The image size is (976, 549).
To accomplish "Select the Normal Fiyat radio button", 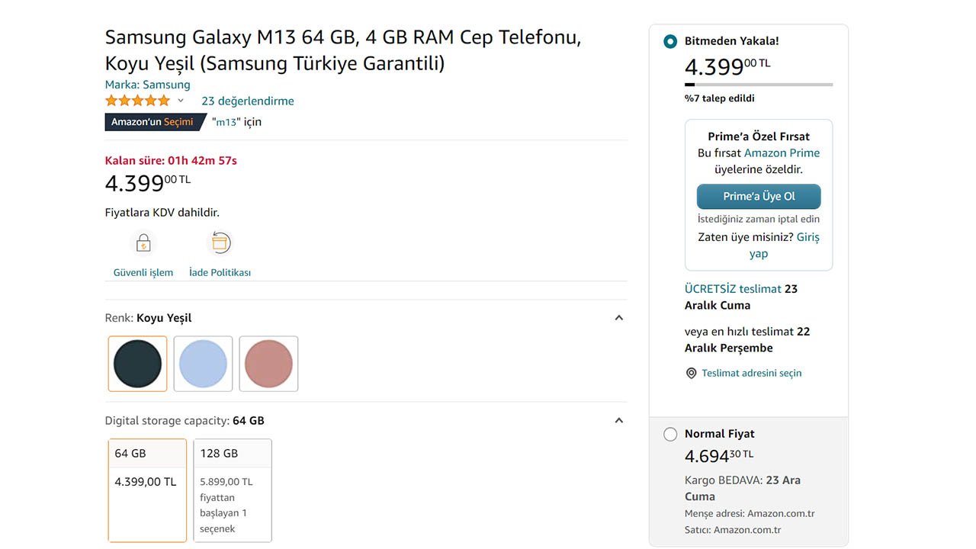I will (x=670, y=435).
